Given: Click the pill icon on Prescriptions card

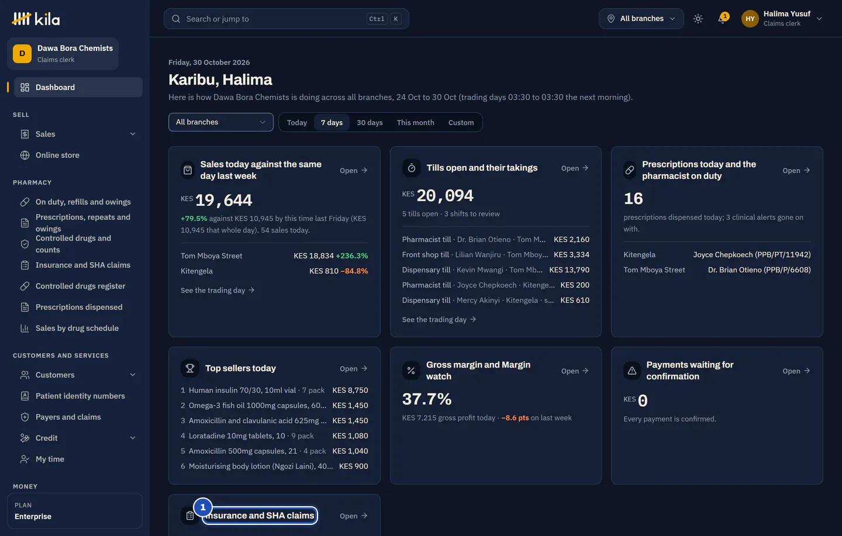Looking at the screenshot, I should pos(630,170).
